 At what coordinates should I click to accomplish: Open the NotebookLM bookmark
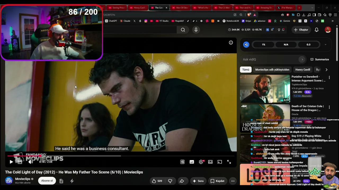pyautogui.click(x=231, y=21)
